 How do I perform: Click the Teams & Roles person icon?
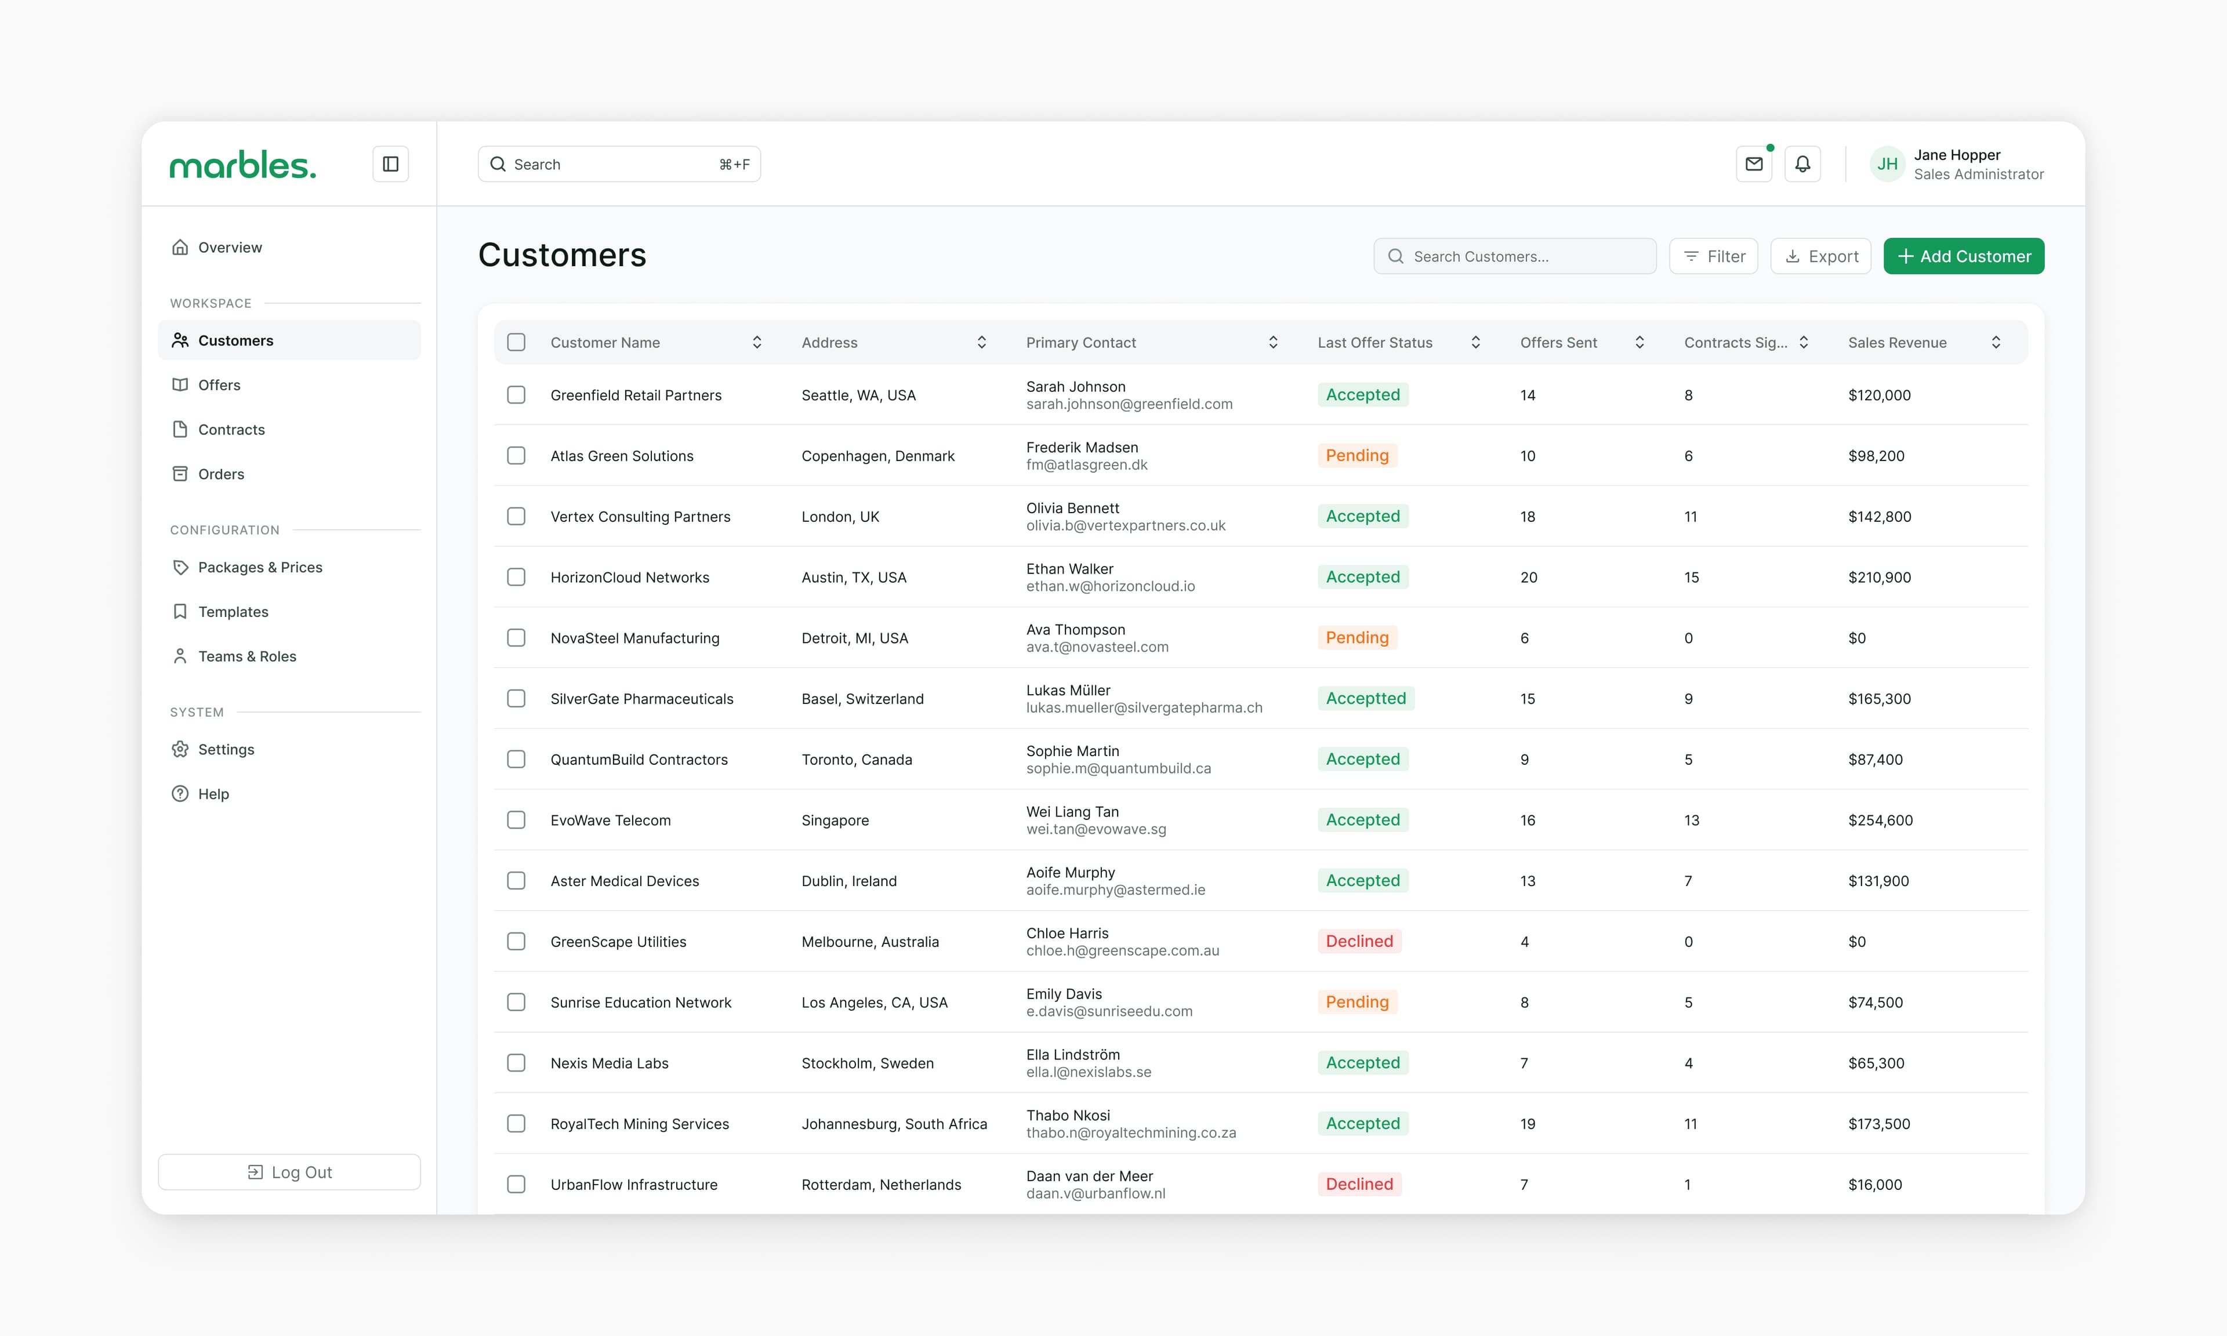point(180,656)
